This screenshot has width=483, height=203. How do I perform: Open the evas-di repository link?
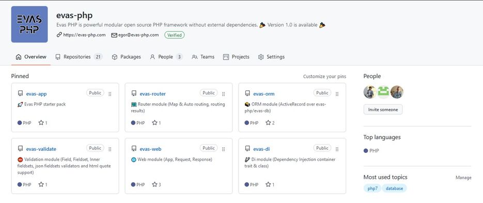coord(261,149)
